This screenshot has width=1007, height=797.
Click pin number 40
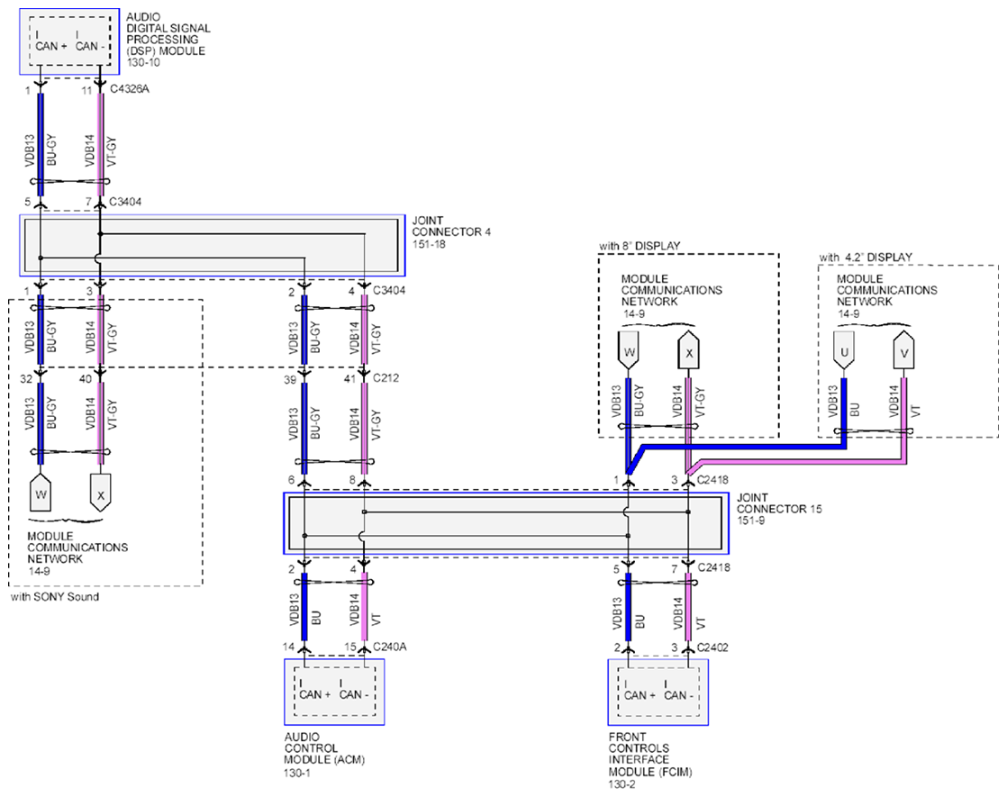(86, 379)
